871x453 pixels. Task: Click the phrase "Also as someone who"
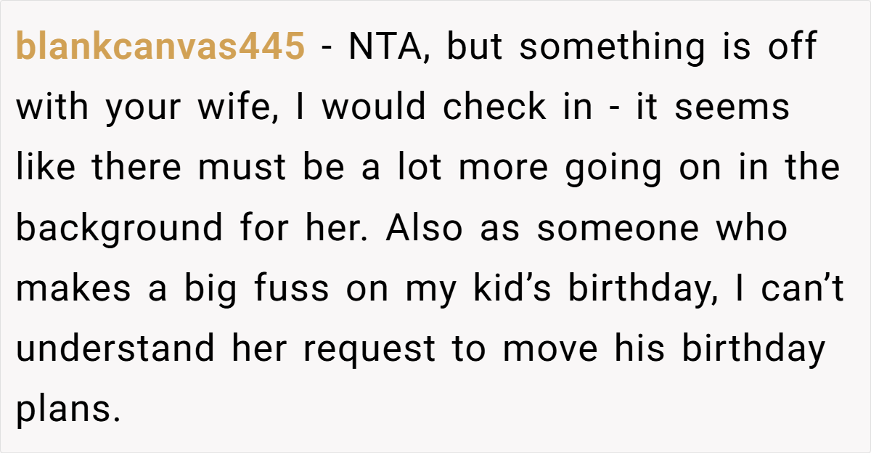[x=586, y=229]
